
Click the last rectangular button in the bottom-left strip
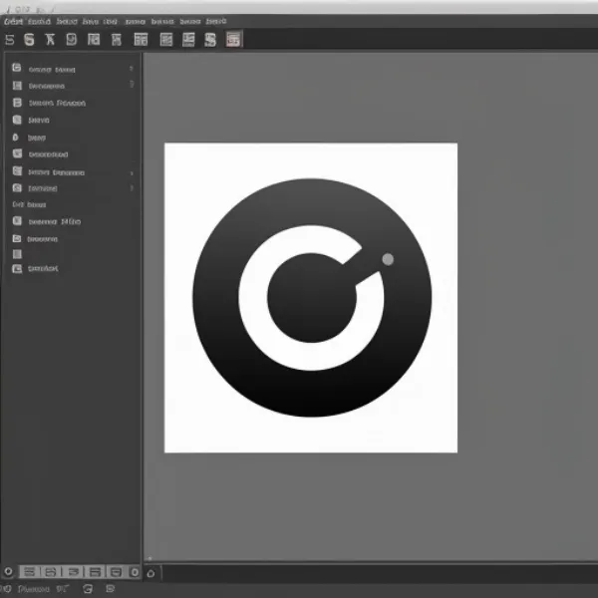115,572
